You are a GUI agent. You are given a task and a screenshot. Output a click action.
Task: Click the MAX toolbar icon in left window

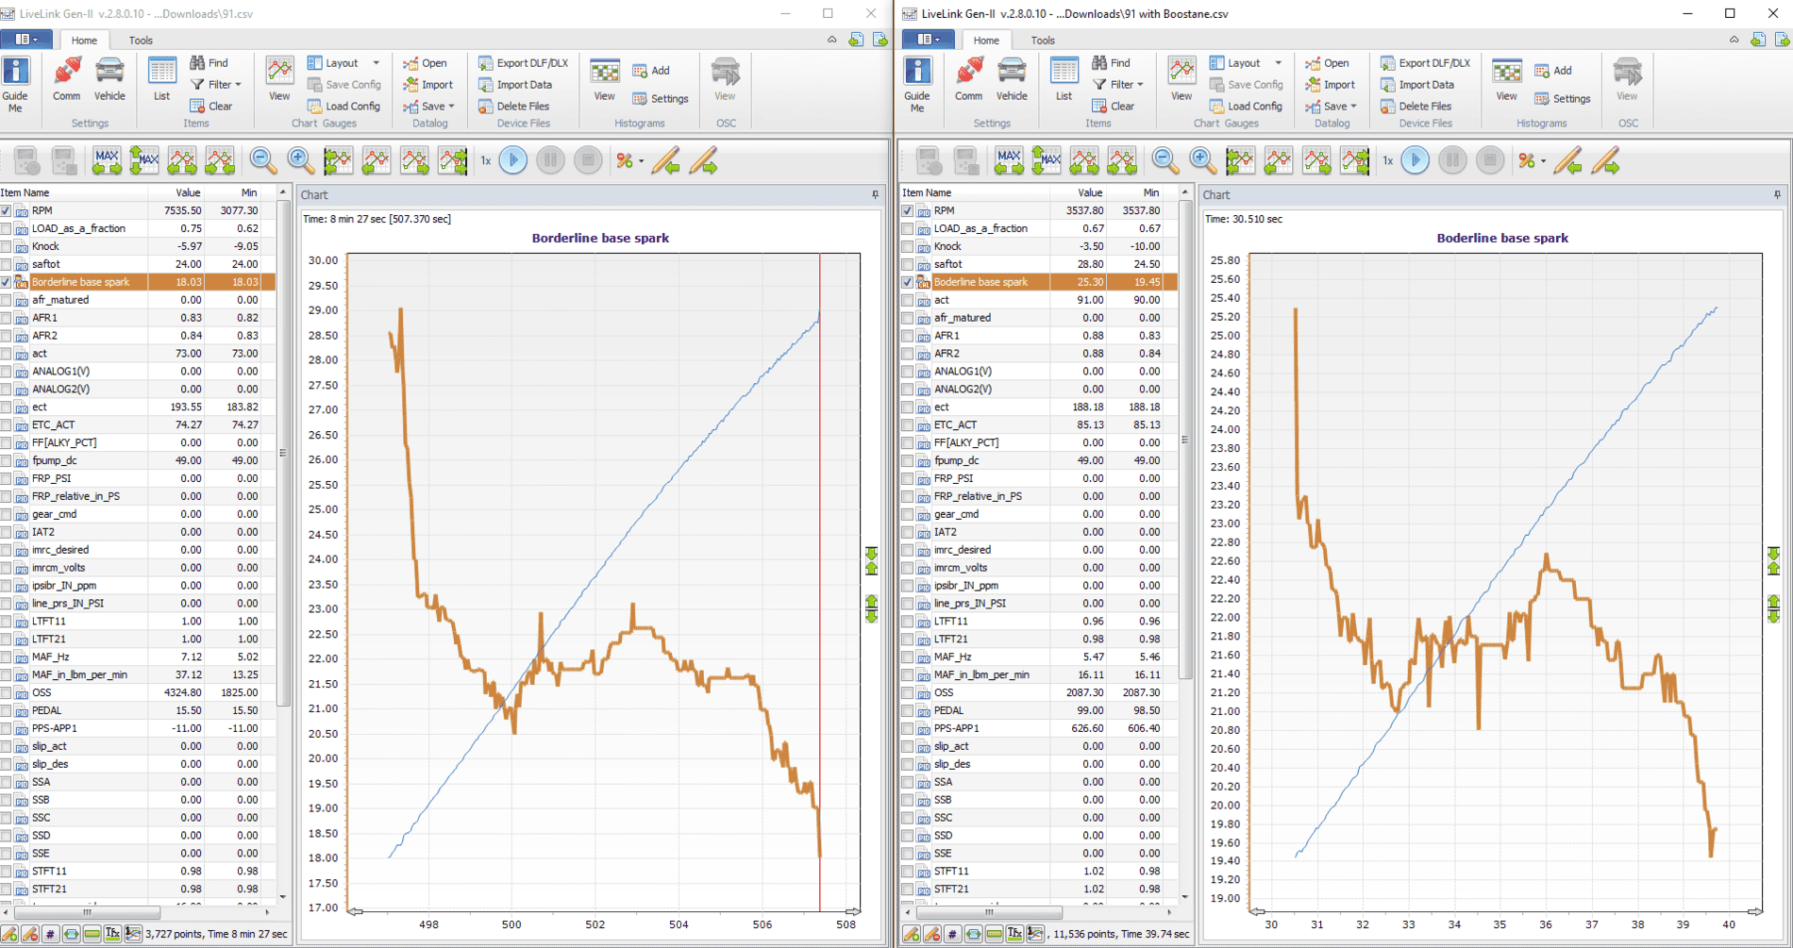click(x=107, y=160)
